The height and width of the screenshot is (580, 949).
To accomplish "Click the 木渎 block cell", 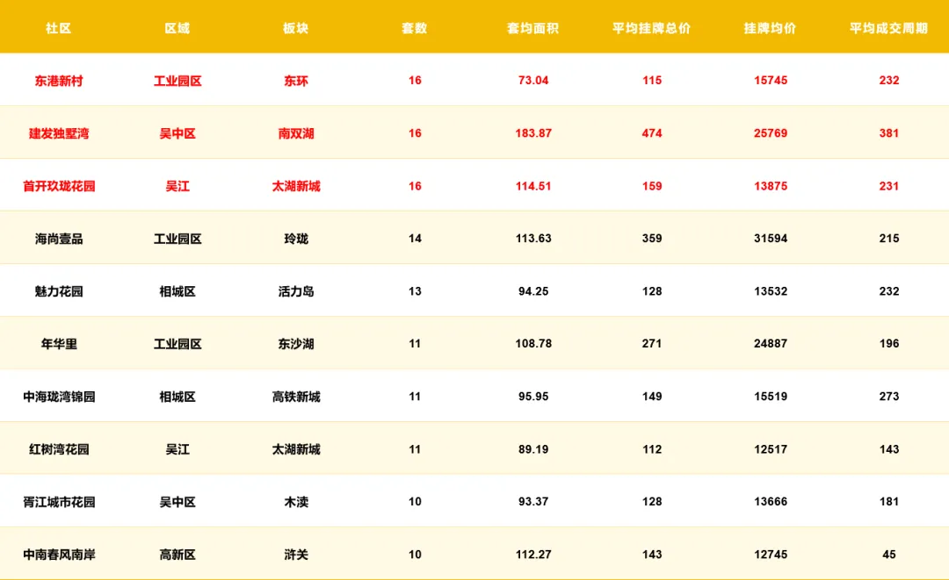I will (x=296, y=501).
